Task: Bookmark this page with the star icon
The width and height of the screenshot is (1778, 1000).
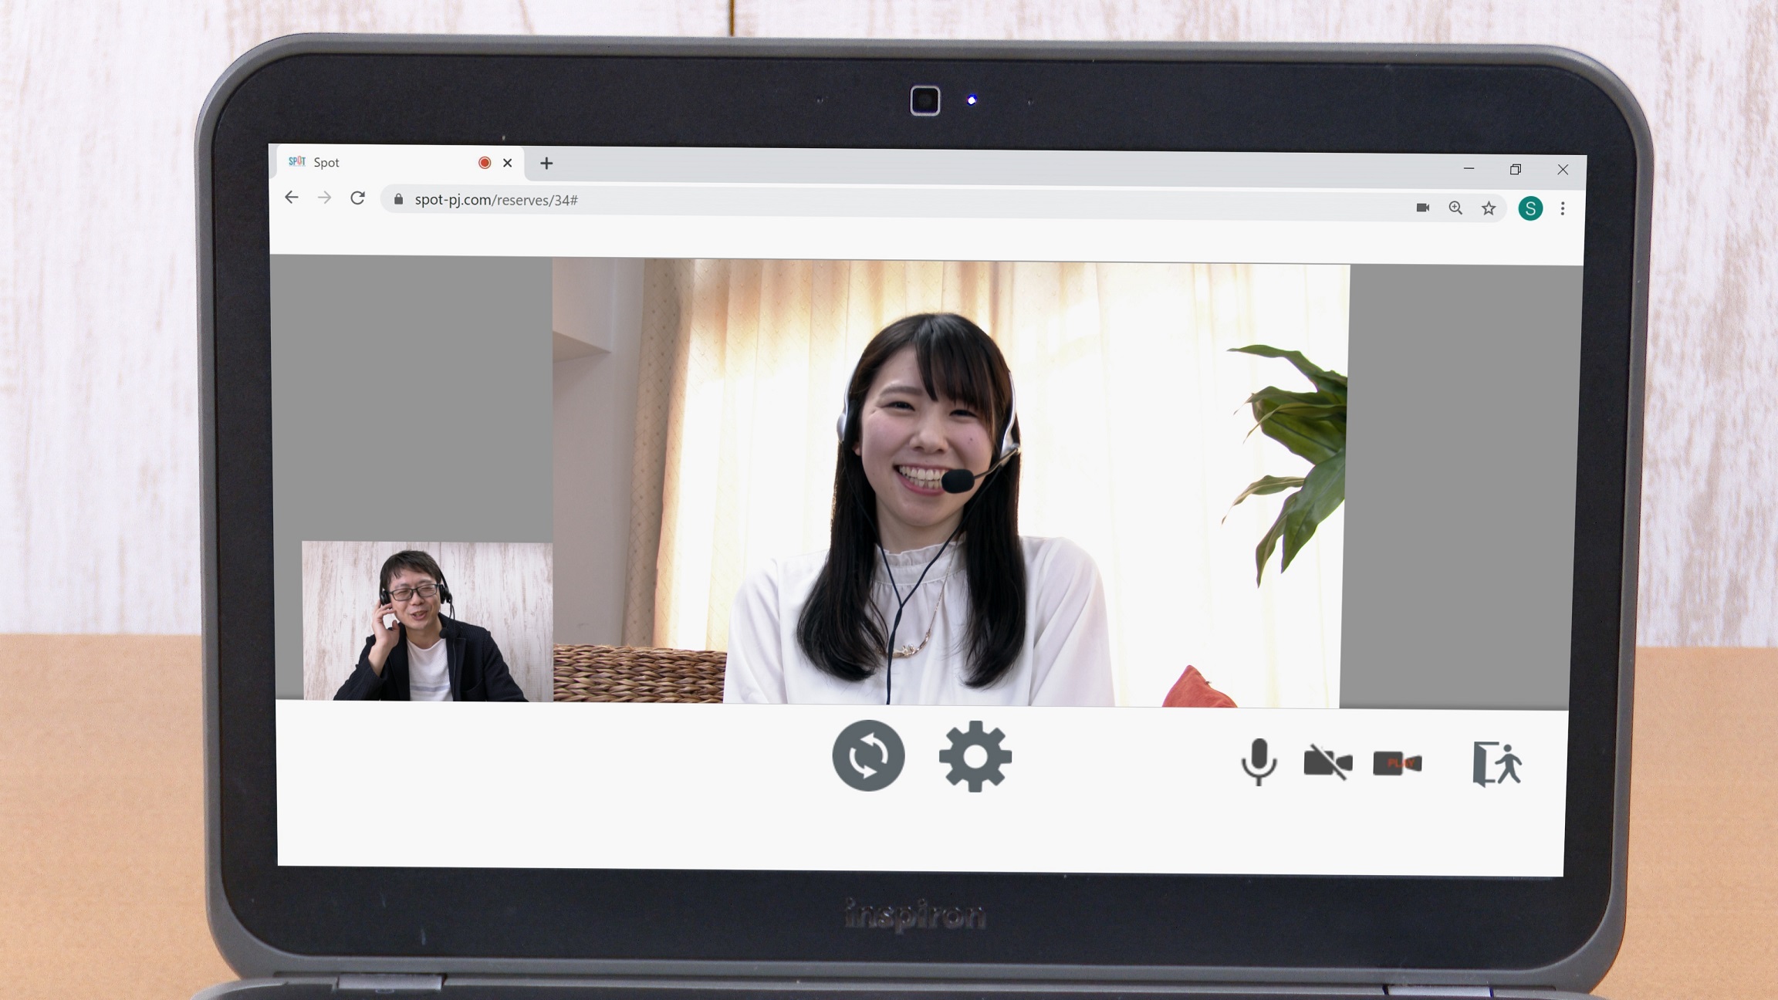Action: (1489, 208)
